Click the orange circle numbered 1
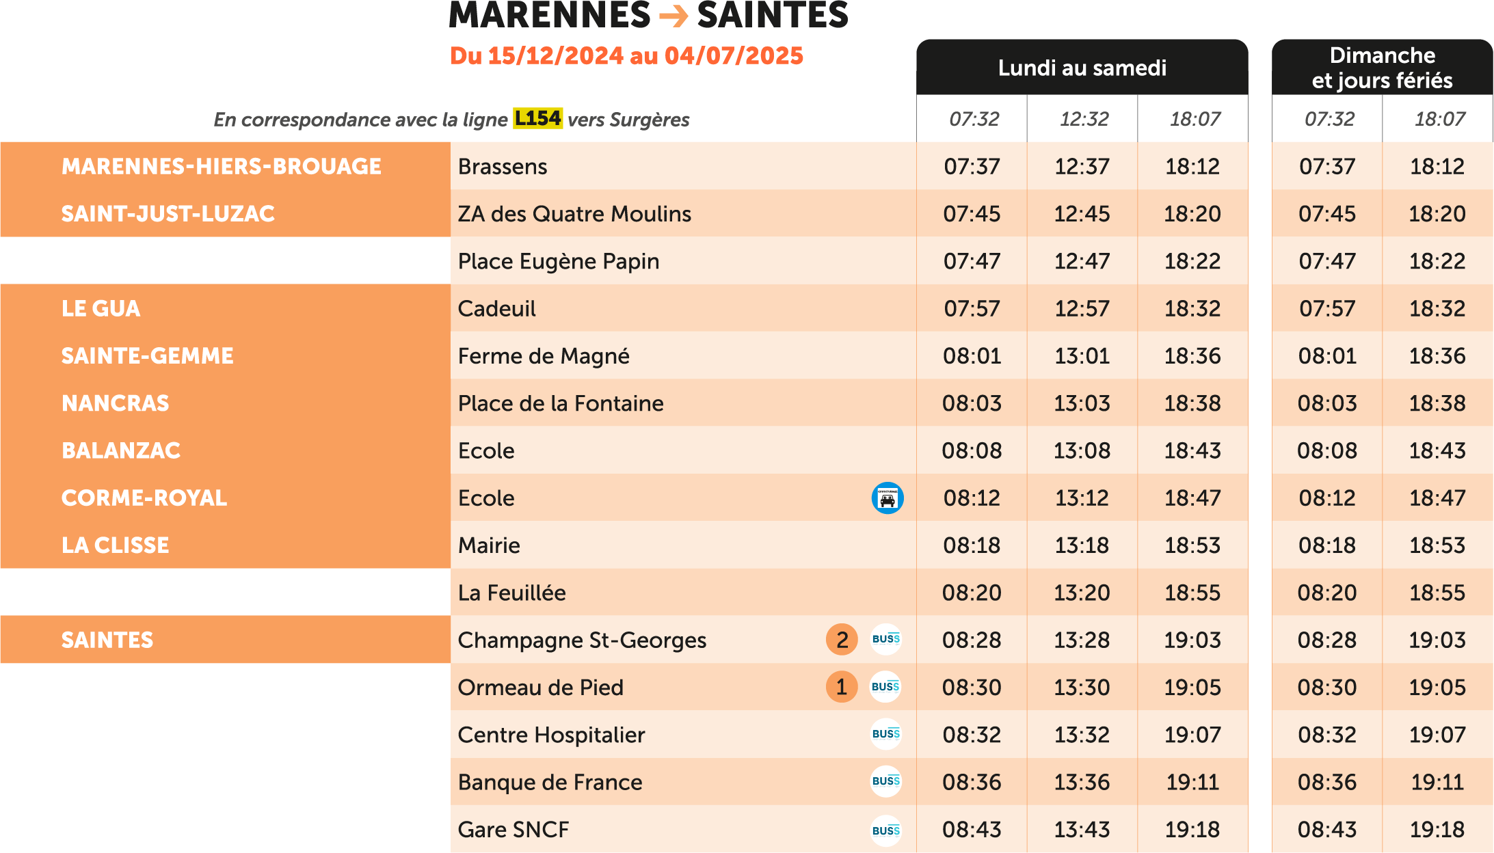 tap(842, 687)
